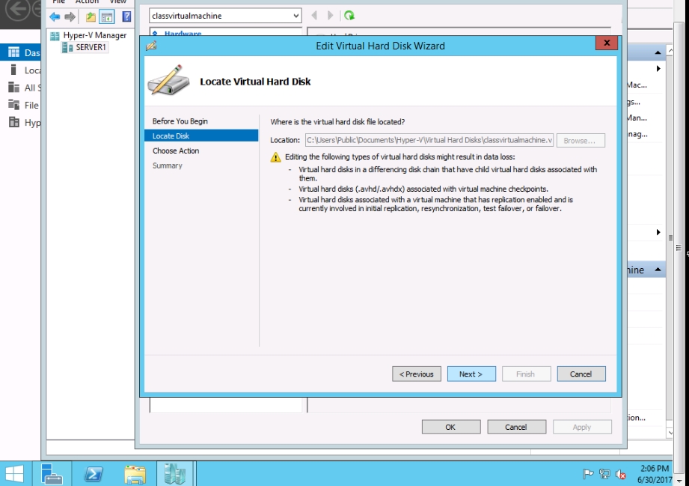Select the Summary wizard step
689x486 pixels.
click(x=167, y=165)
